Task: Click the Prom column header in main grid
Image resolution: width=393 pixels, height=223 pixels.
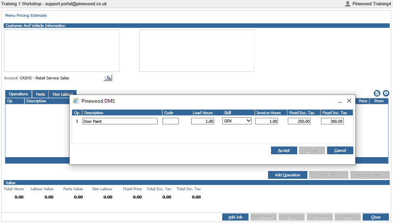Action: (x=379, y=101)
